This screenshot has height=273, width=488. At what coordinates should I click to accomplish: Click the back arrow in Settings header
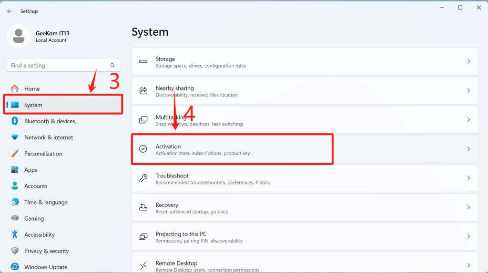point(10,11)
